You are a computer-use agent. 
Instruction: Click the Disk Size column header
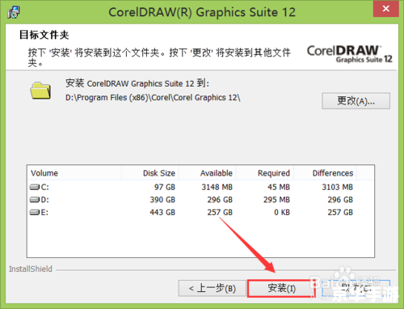(150, 173)
